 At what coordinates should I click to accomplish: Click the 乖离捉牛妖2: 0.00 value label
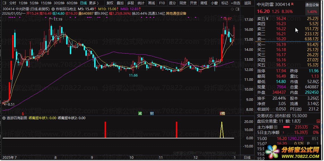[x=72, y=118]
